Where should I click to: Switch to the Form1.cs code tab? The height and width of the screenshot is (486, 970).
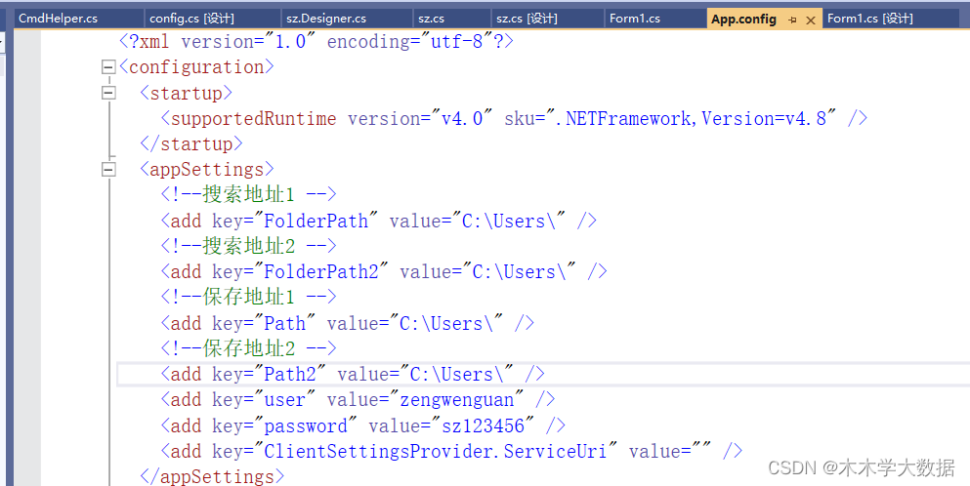click(x=635, y=19)
